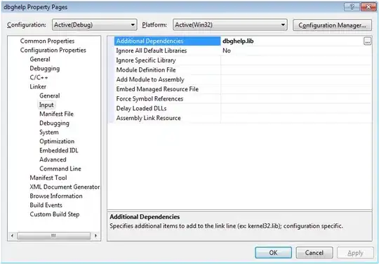This screenshot has height=264, width=379.
Task: Select Embedded IDL under Linker
Action: pos(59,150)
